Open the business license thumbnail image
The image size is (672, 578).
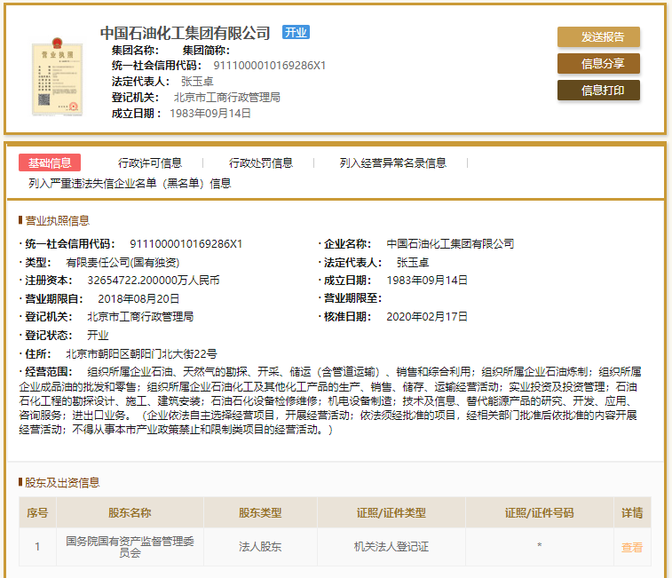pyautogui.click(x=58, y=76)
